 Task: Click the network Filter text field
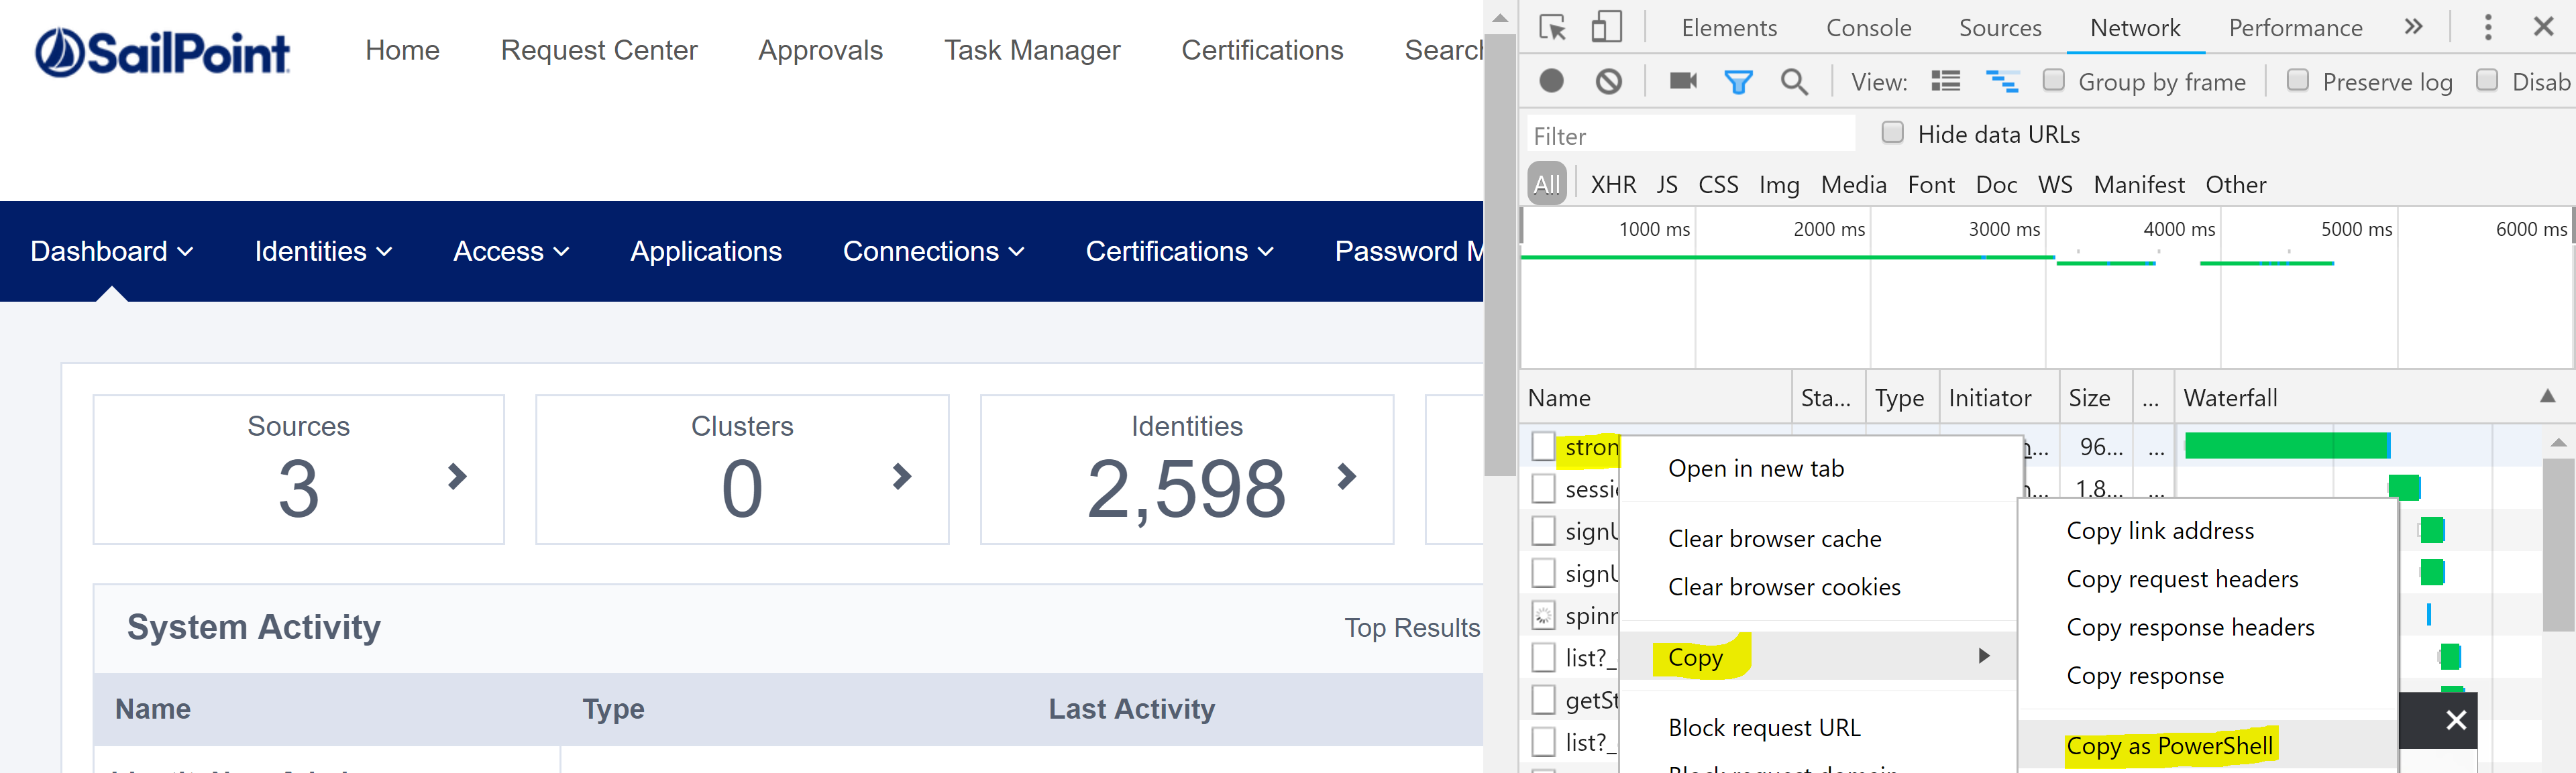point(1690,135)
